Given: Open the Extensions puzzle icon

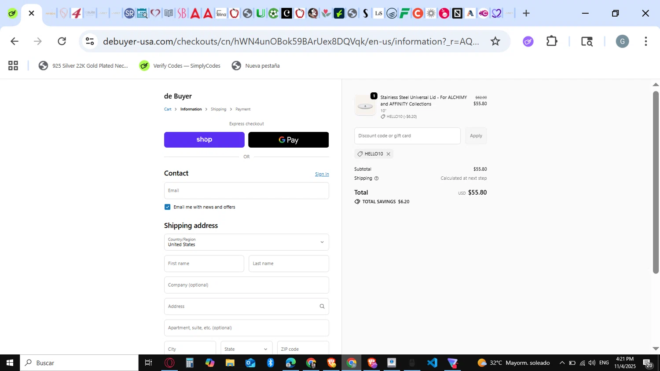Looking at the screenshot, I should [552, 41].
